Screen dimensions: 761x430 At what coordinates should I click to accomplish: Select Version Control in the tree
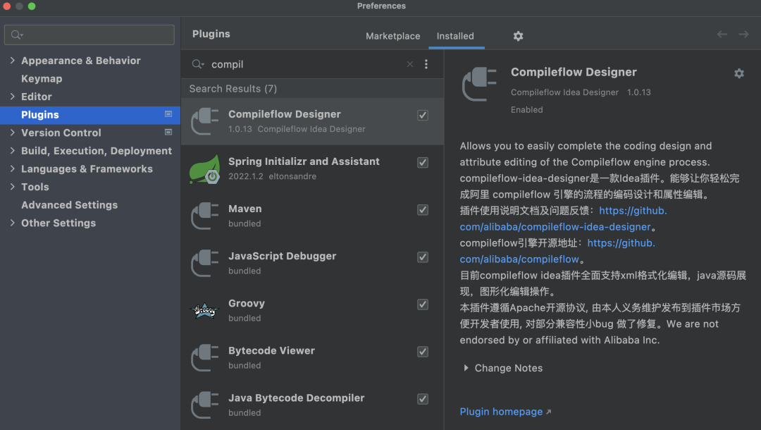61,133
